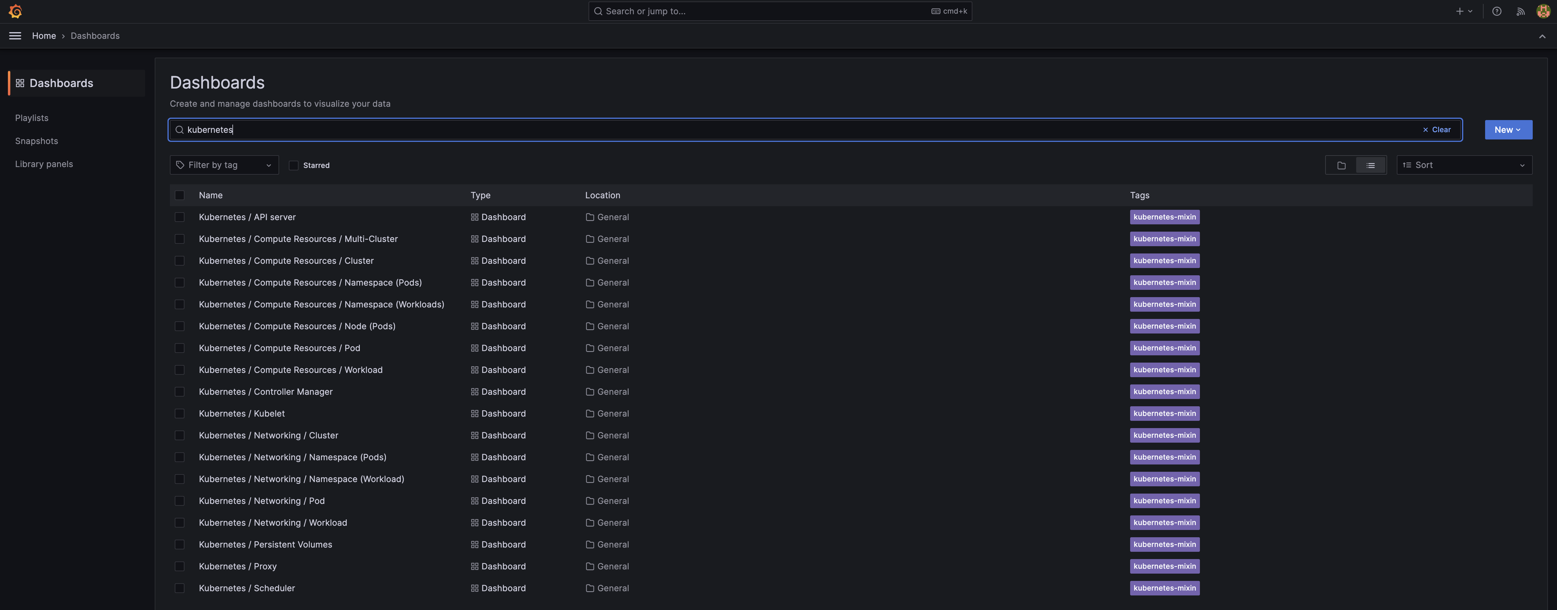
Task: Tick the Kubernetes / Proxy row checkbox
Action: pyautogui.click(x=180, y=567)
